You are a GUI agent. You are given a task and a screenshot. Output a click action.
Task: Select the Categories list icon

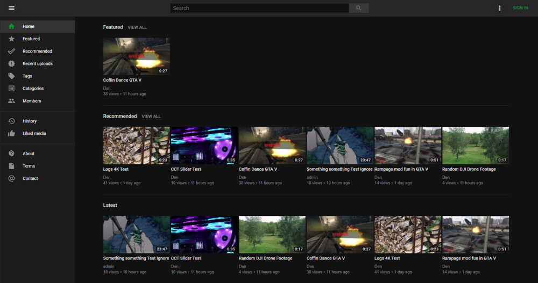(11, 89)
